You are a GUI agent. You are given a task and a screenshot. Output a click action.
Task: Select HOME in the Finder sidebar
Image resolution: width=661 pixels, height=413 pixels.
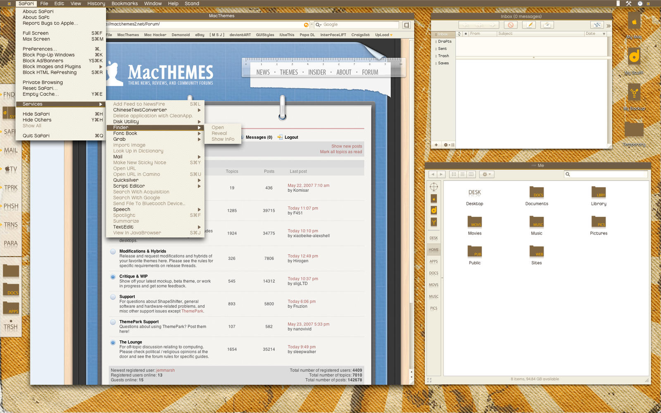(434, 249)
